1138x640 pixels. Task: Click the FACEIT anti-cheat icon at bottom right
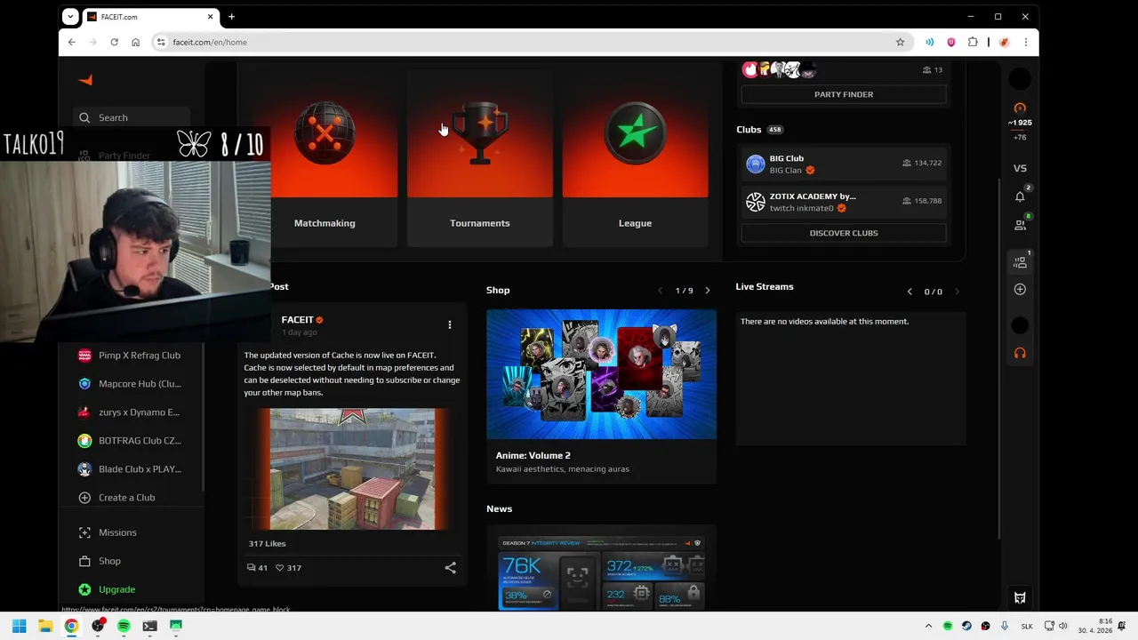(1020, 598)
